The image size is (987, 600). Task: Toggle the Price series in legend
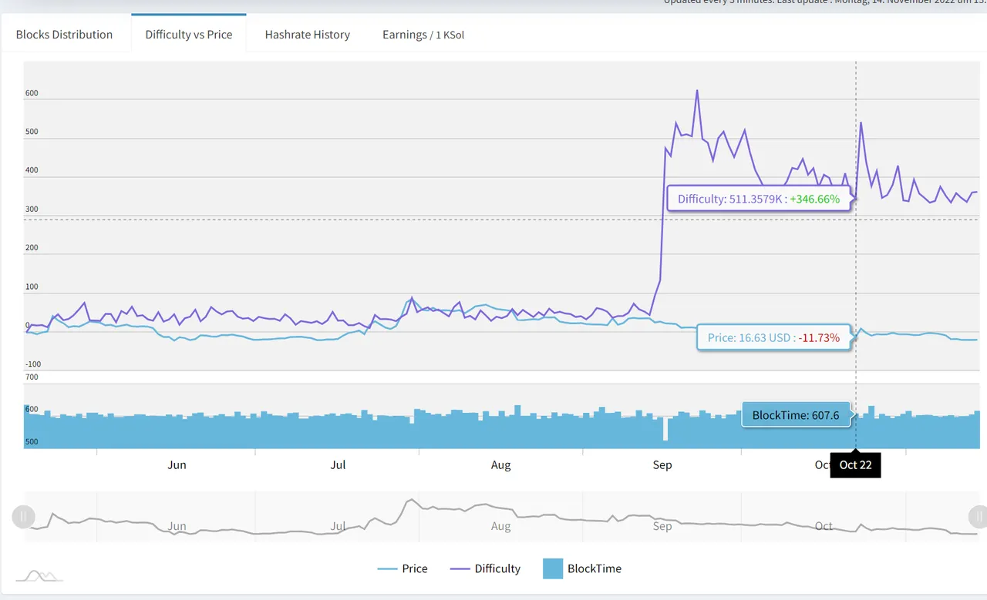(x=403, y=568)
